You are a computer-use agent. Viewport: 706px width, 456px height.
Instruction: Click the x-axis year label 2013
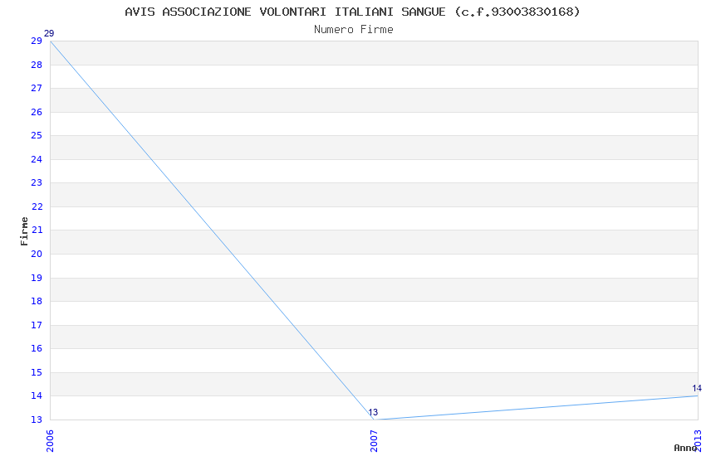(698, 441)
